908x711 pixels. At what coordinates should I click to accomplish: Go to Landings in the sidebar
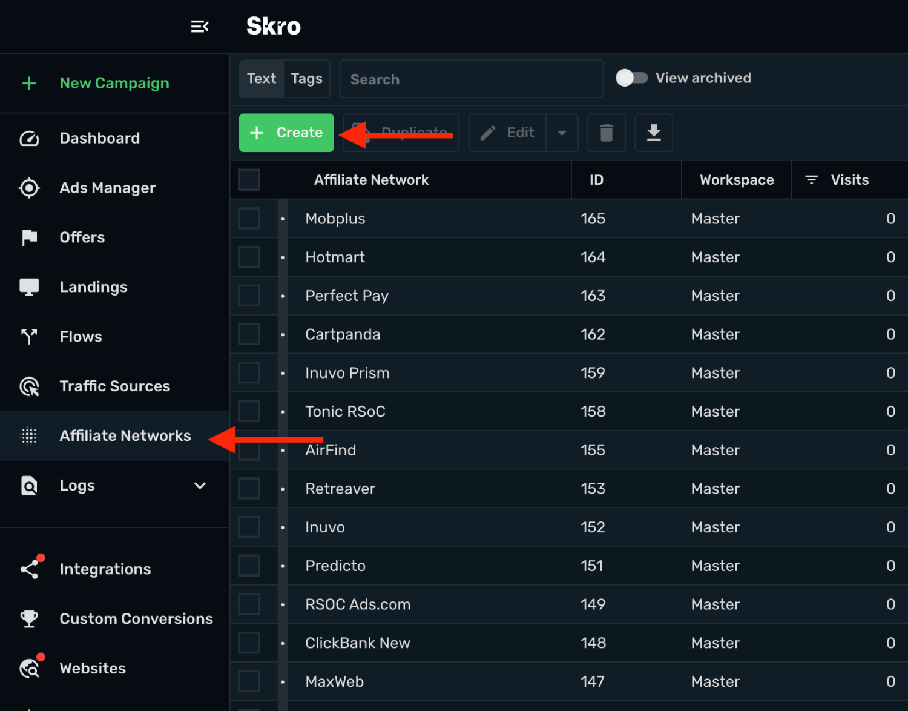pos(94,287)
